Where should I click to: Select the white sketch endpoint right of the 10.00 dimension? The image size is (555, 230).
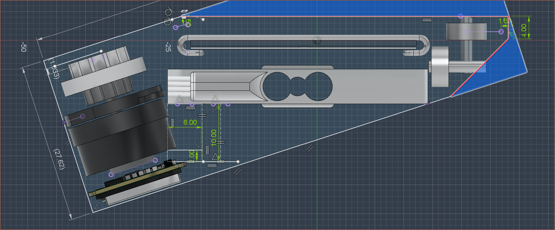pos(238,162)
